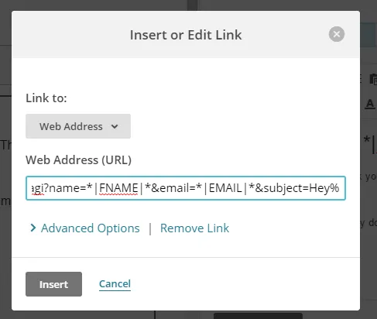Image resolution: width=377 pixels, height=319 pixels.
Task: Open the Web Address link type dropdown
Action: (78, 126)
